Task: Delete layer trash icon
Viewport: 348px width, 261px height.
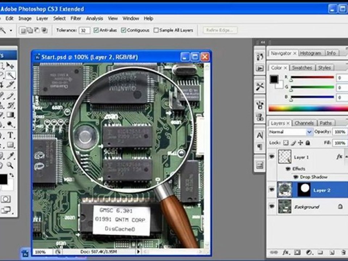Action: click(343, 253)
